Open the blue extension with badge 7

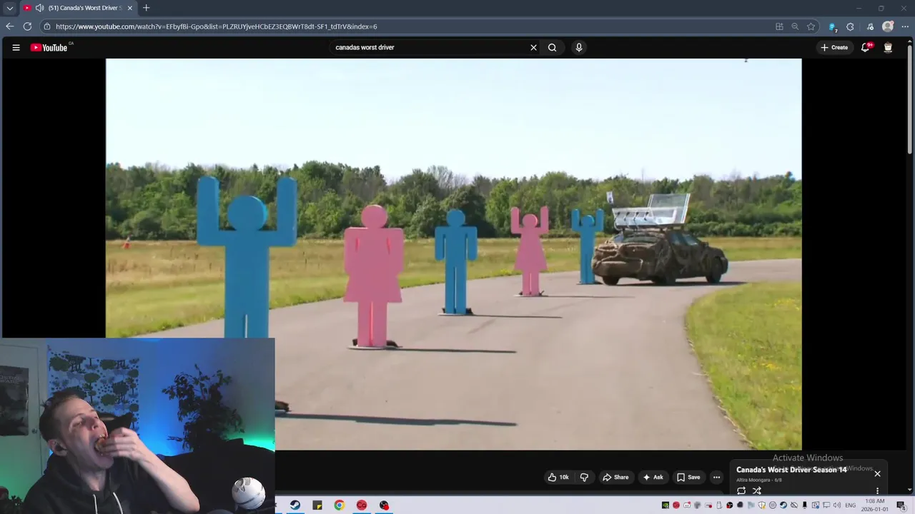[x=832, y=26]
